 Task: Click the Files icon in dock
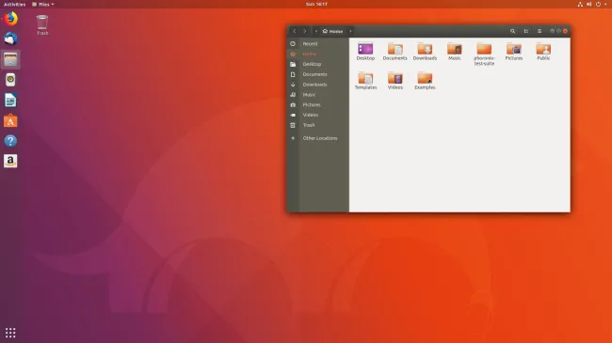point(10,59)
